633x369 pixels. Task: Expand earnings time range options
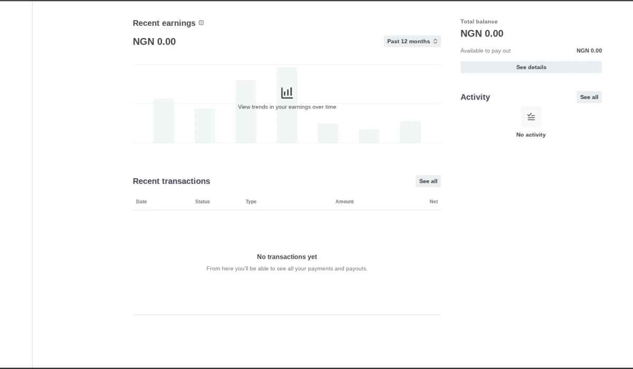tap(412, 41)
